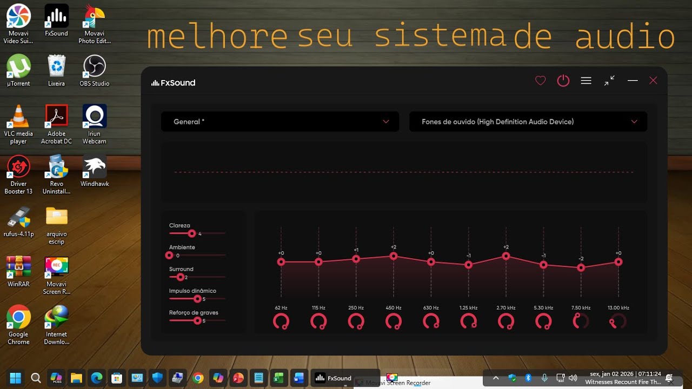Open the output device dropdown for Fones de ouvido
Screen dimensions: 692x389
(x=528, y=122)
